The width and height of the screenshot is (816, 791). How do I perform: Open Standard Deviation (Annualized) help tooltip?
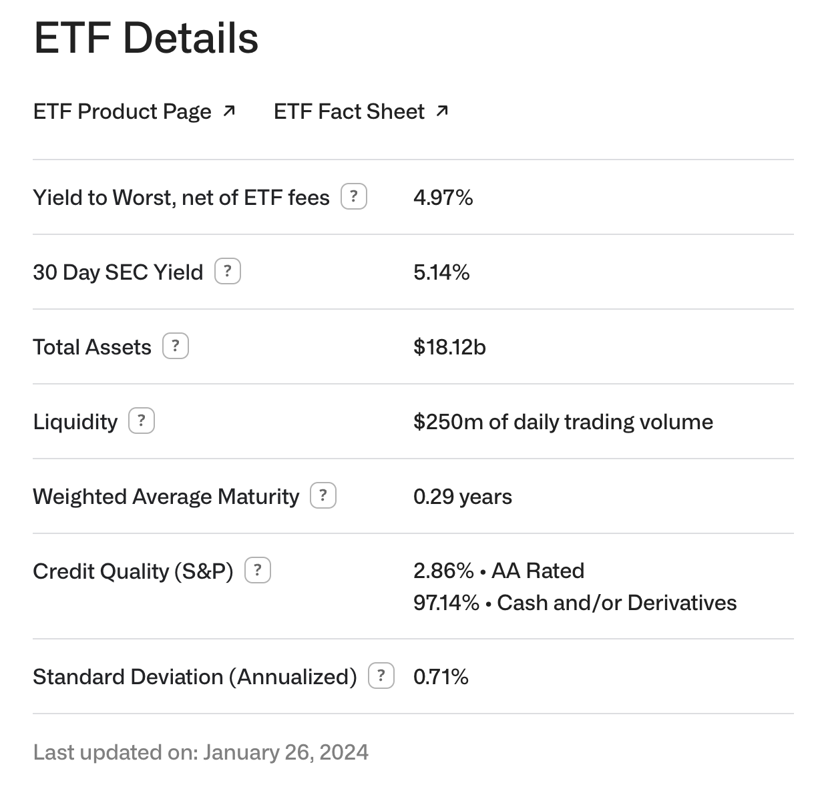[x=381, y=676]
